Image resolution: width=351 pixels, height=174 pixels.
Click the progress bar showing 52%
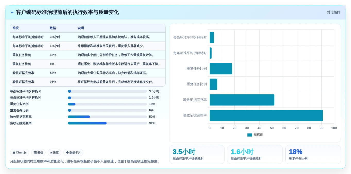click(x=107, y=117)
